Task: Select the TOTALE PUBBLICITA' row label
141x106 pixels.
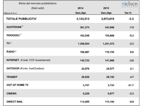Action: coord(21,19)
